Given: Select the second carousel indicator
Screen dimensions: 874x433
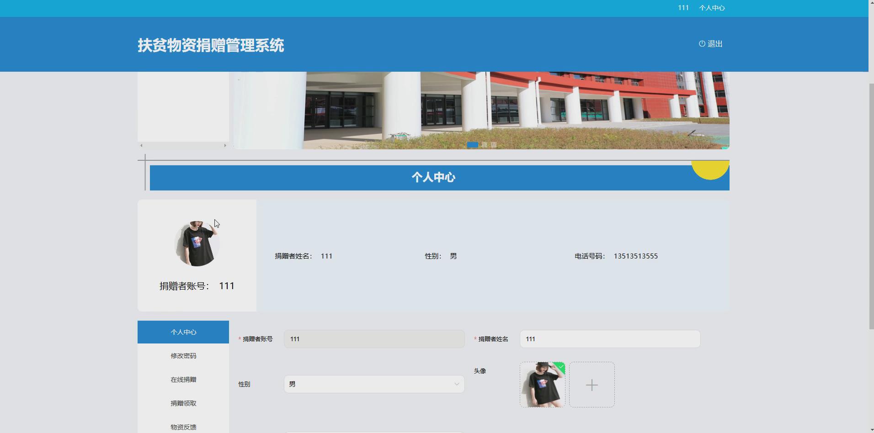Looking at the screenshot, I should coord(485,144).
